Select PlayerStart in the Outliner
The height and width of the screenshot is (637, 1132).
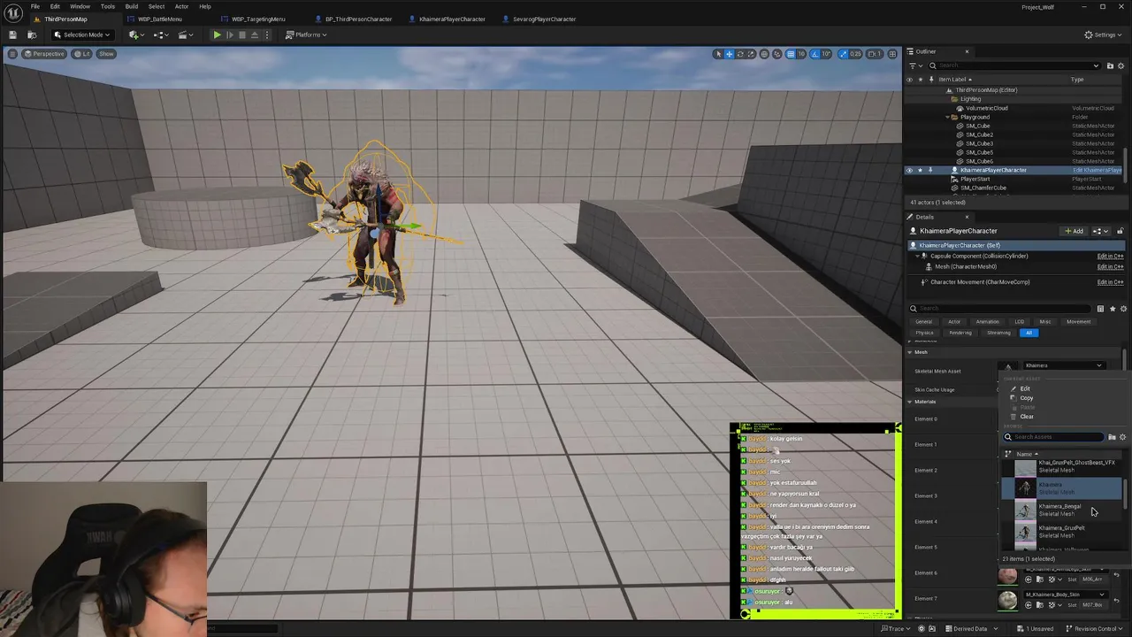975,179
